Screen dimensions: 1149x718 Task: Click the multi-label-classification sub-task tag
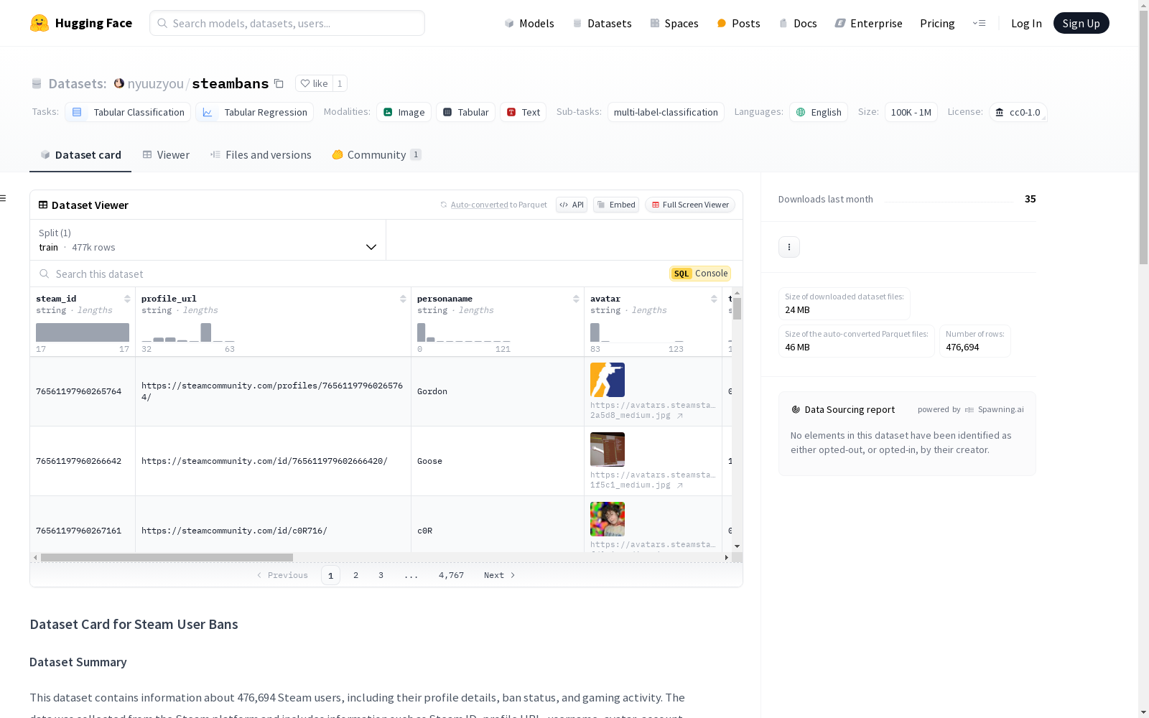(666, 112)
